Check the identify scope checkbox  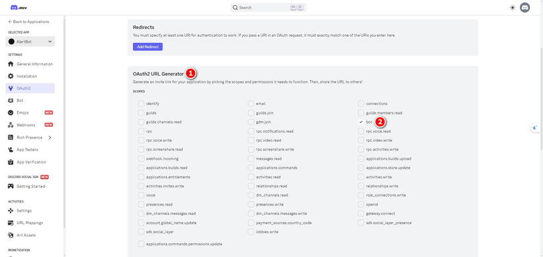(141, 104)
